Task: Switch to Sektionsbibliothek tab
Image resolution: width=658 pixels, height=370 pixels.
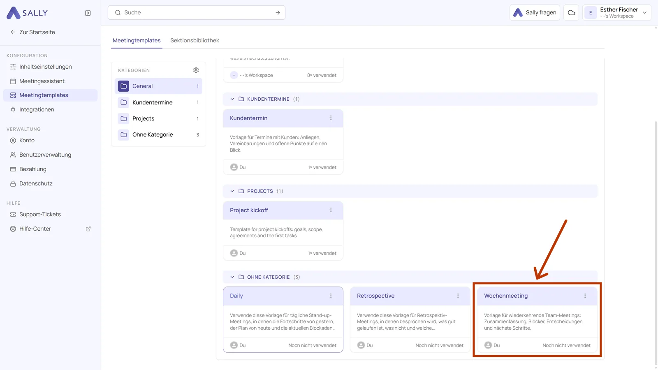Action: (x=195, y=40)
